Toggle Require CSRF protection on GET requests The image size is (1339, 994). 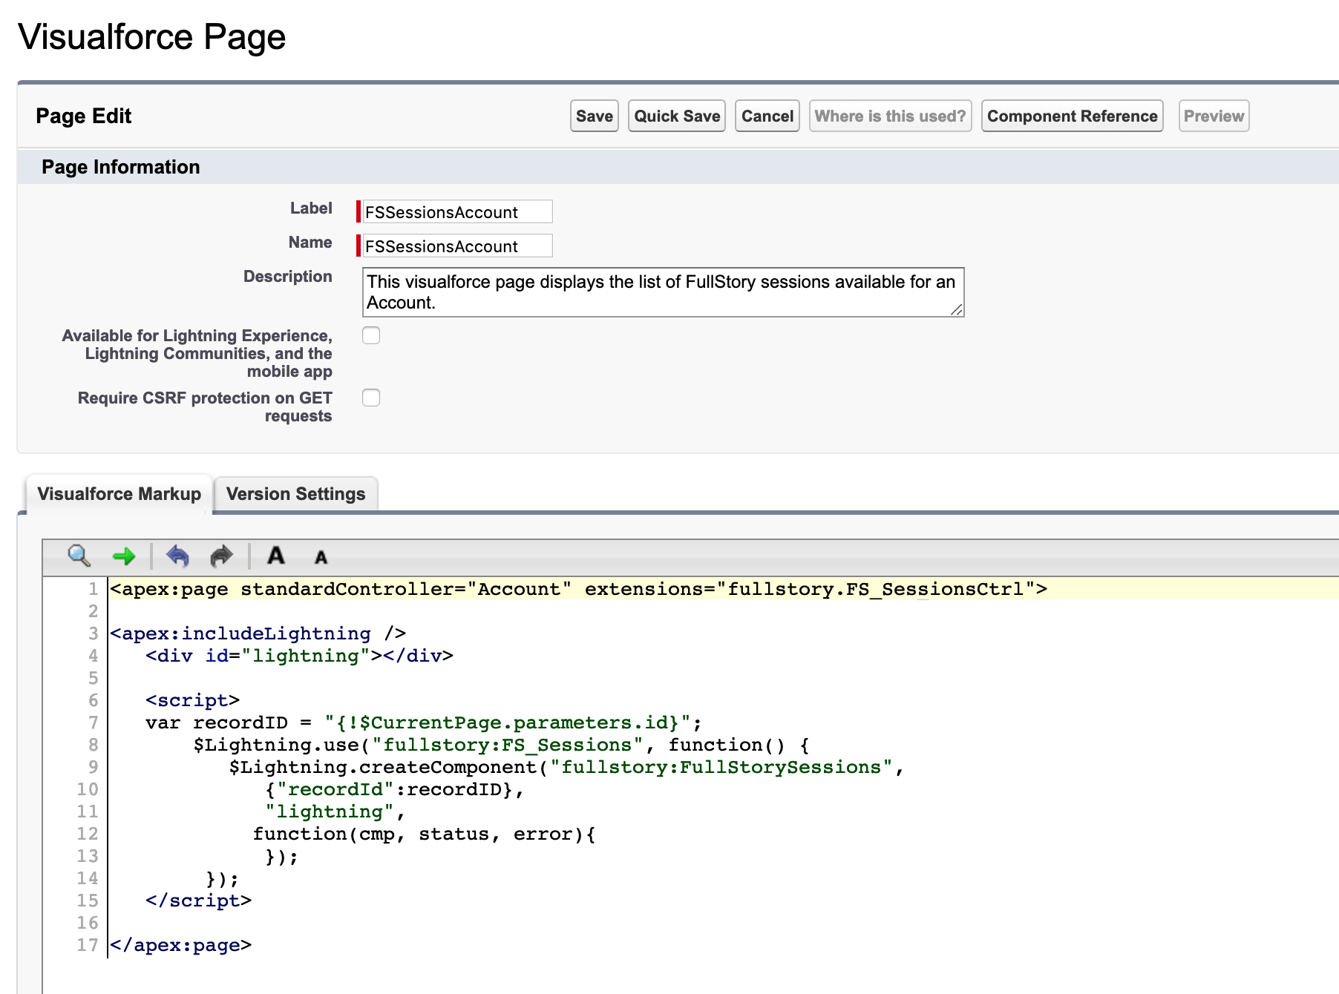point(371,398)
